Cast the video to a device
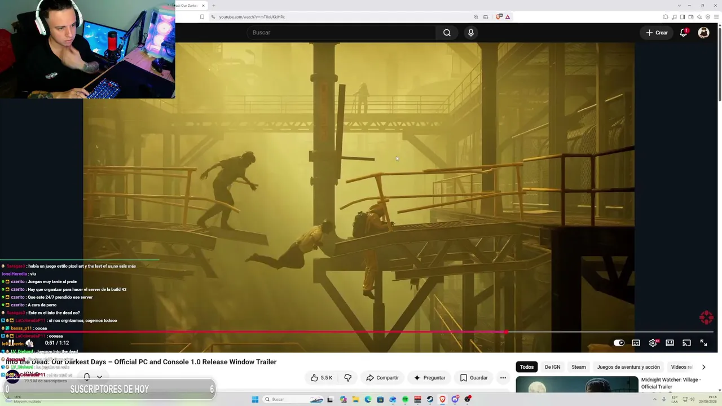The height and width of the screenshot is (406, 722). click(x=686, y=343)
